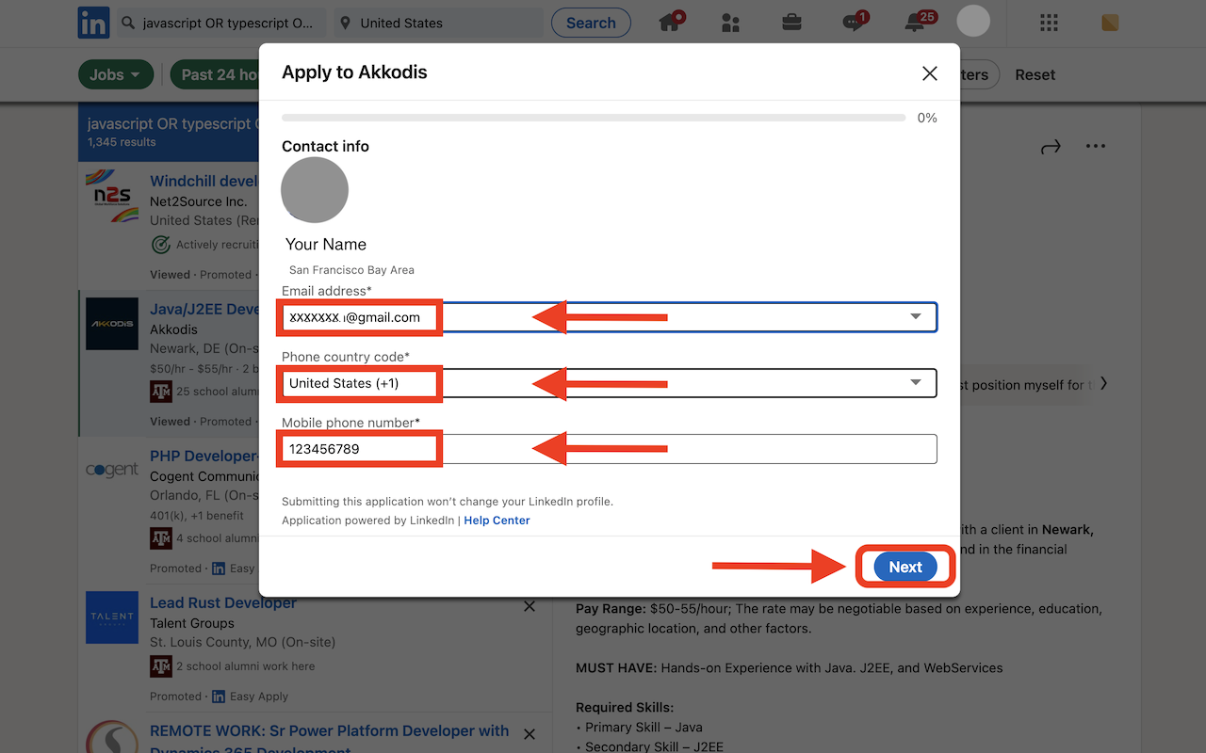Expand the phone country code dropdown

click(x=915, y=383)
